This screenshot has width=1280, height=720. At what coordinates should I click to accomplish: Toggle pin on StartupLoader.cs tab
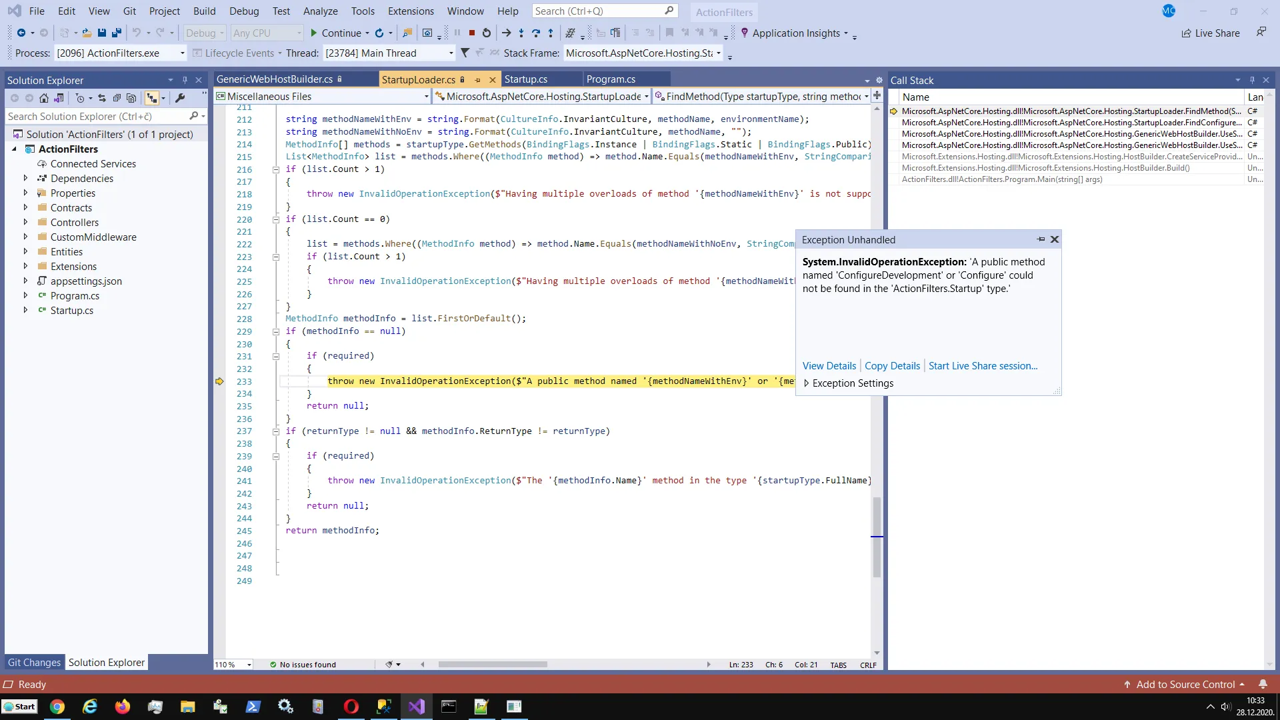[x=477, y=80]
